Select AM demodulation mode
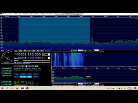138x103 pixels. click(x=16, y=51)
